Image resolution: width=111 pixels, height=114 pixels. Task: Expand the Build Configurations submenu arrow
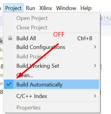click(95, 47)
